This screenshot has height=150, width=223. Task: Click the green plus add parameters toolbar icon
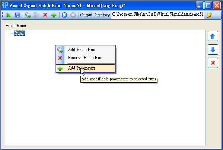pyautogui.click(x=54, y=15)
